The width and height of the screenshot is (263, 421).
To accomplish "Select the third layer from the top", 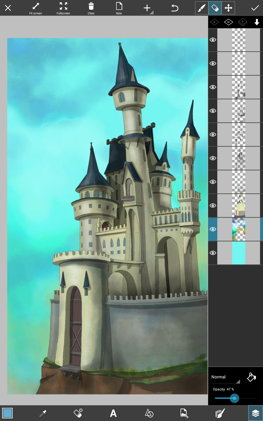I will coord(239,87).
